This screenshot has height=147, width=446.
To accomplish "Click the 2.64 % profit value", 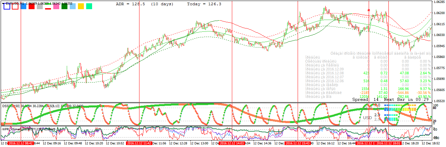I will tap(425, 73).
